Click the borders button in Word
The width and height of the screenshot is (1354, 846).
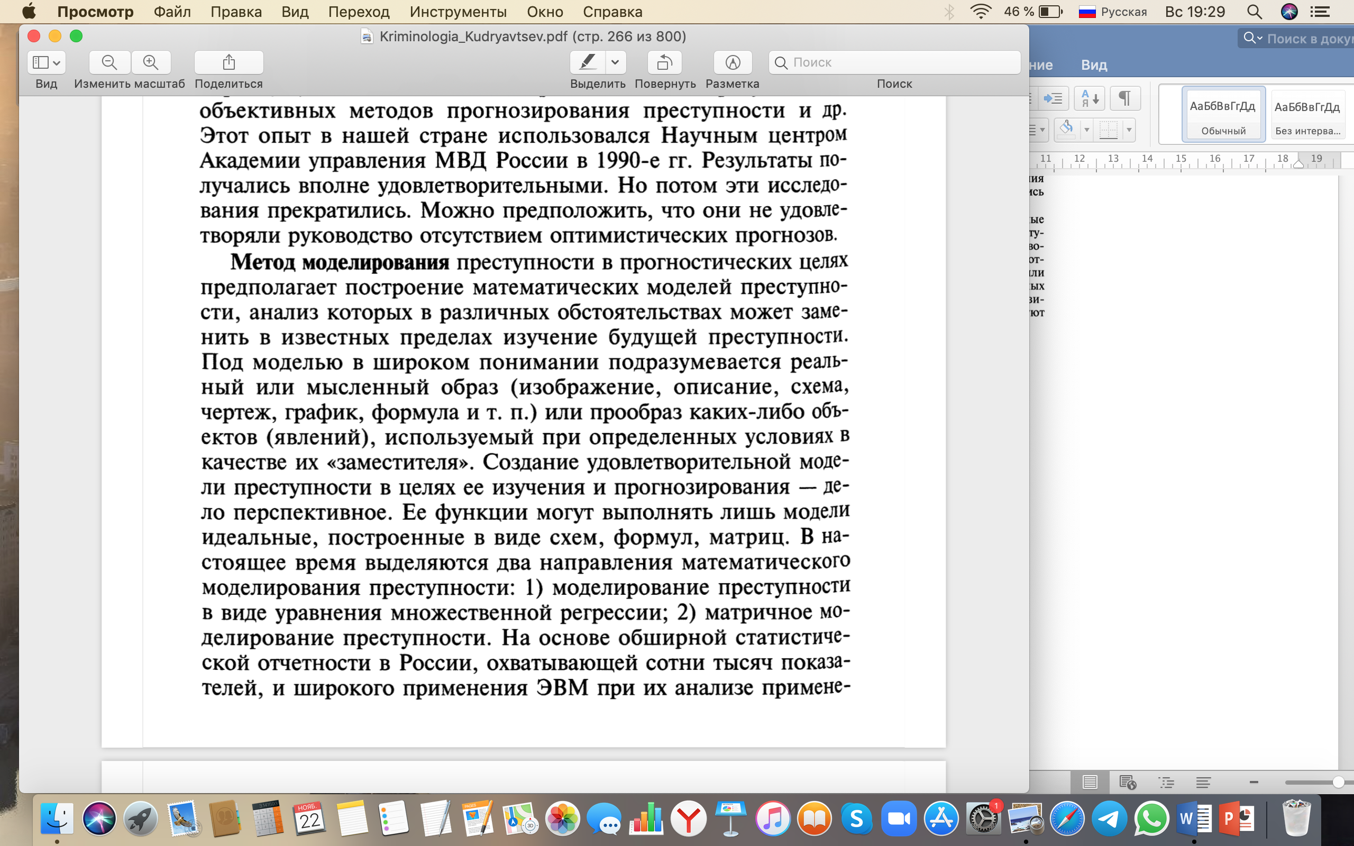[x=1109, y=130]
